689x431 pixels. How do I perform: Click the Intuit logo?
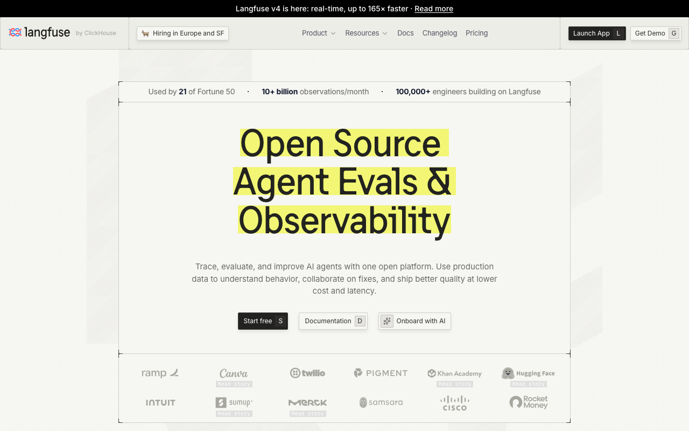click(160, 402)
